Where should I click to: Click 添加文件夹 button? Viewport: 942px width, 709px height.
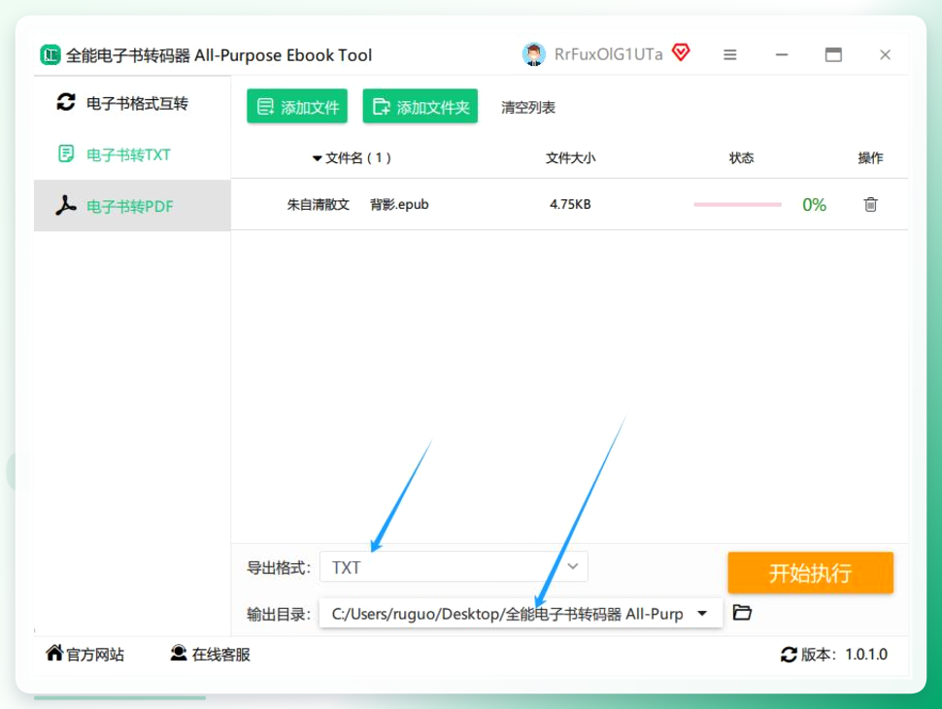pos(420,107)
